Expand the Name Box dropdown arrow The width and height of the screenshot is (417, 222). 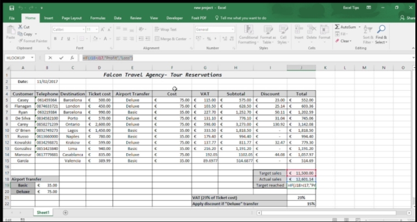(x=33, y=58)
